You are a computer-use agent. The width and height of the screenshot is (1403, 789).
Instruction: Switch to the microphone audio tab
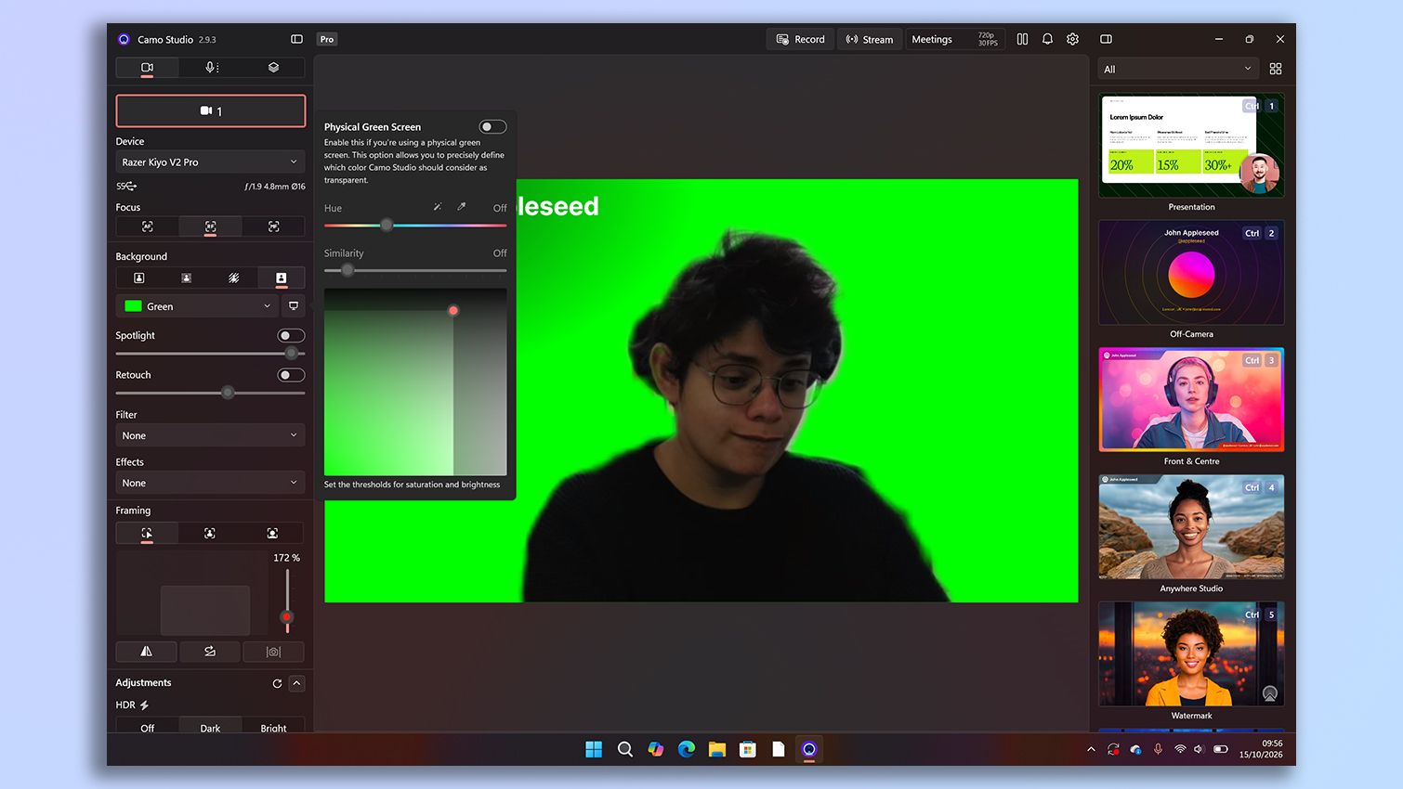211,68
